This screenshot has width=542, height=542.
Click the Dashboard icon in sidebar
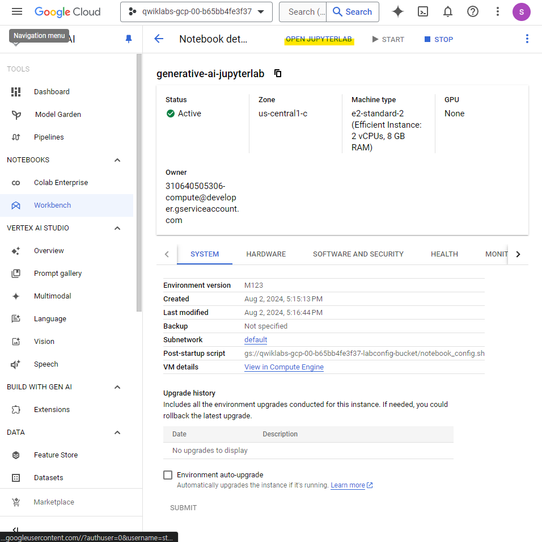[16, 92]
